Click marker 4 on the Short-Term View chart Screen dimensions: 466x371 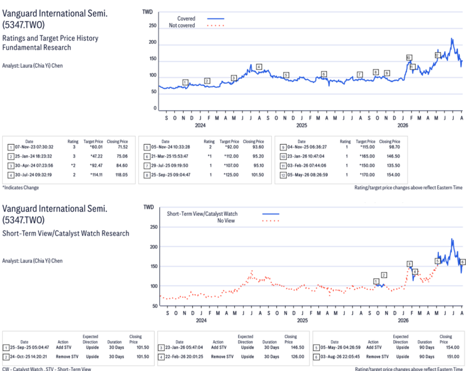415,271
